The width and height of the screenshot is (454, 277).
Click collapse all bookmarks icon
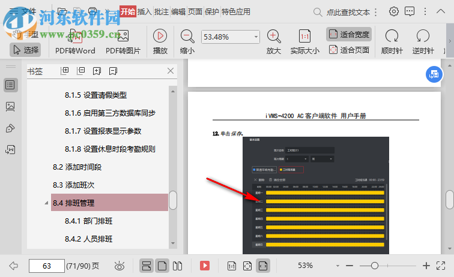[x=80, y=71]
